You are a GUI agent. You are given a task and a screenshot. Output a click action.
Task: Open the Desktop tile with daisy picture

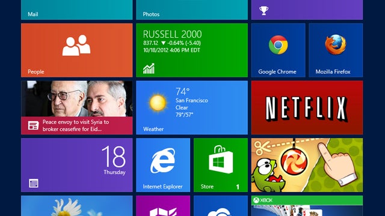pos(76,206)
